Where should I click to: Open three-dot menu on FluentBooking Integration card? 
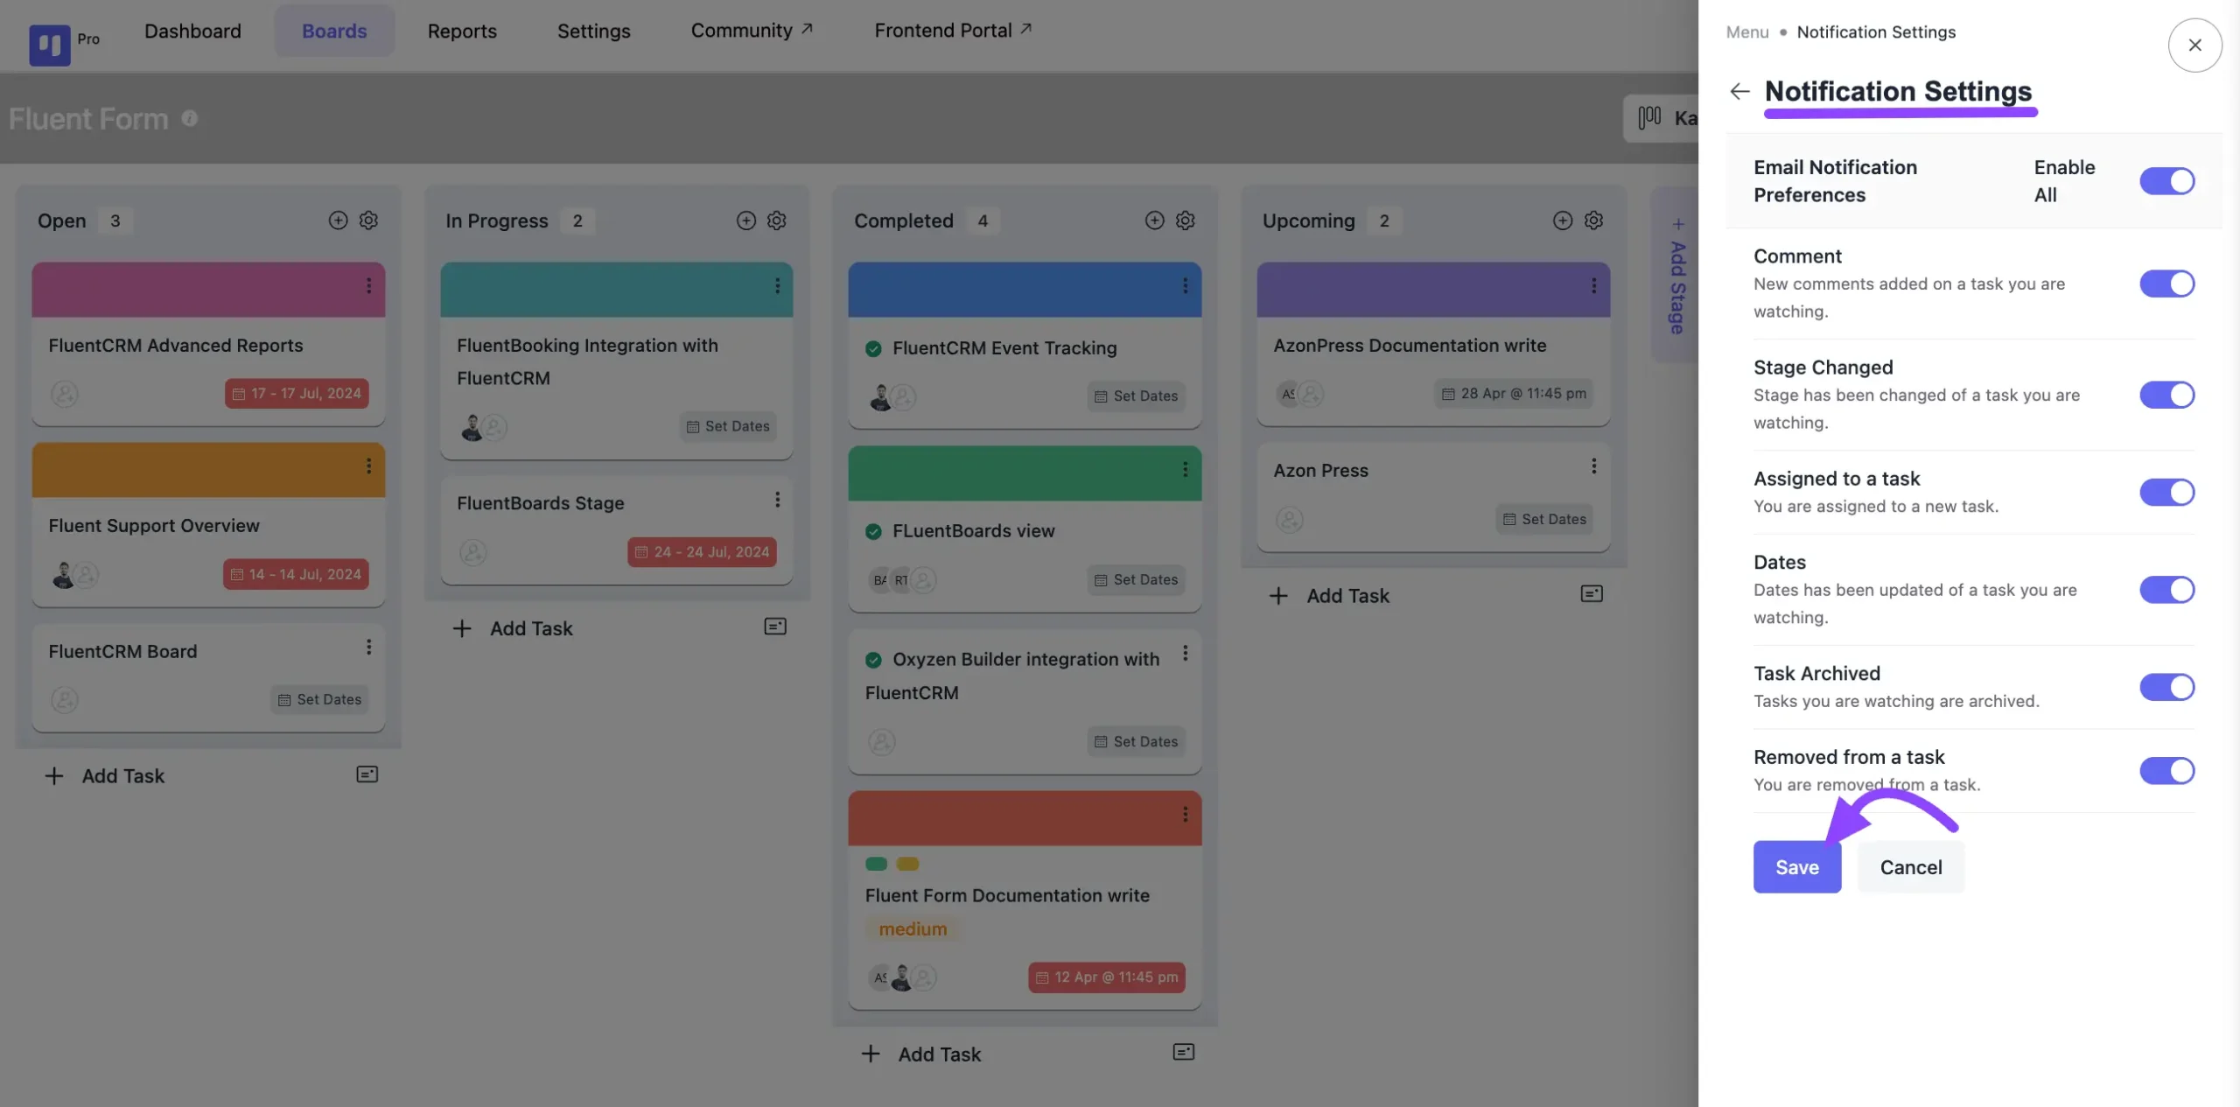tap(777, 286)
